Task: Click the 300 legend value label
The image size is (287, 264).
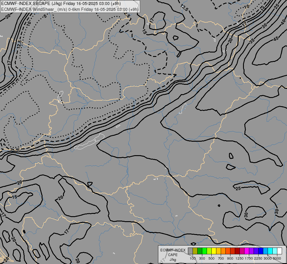Action: point(202,258)
